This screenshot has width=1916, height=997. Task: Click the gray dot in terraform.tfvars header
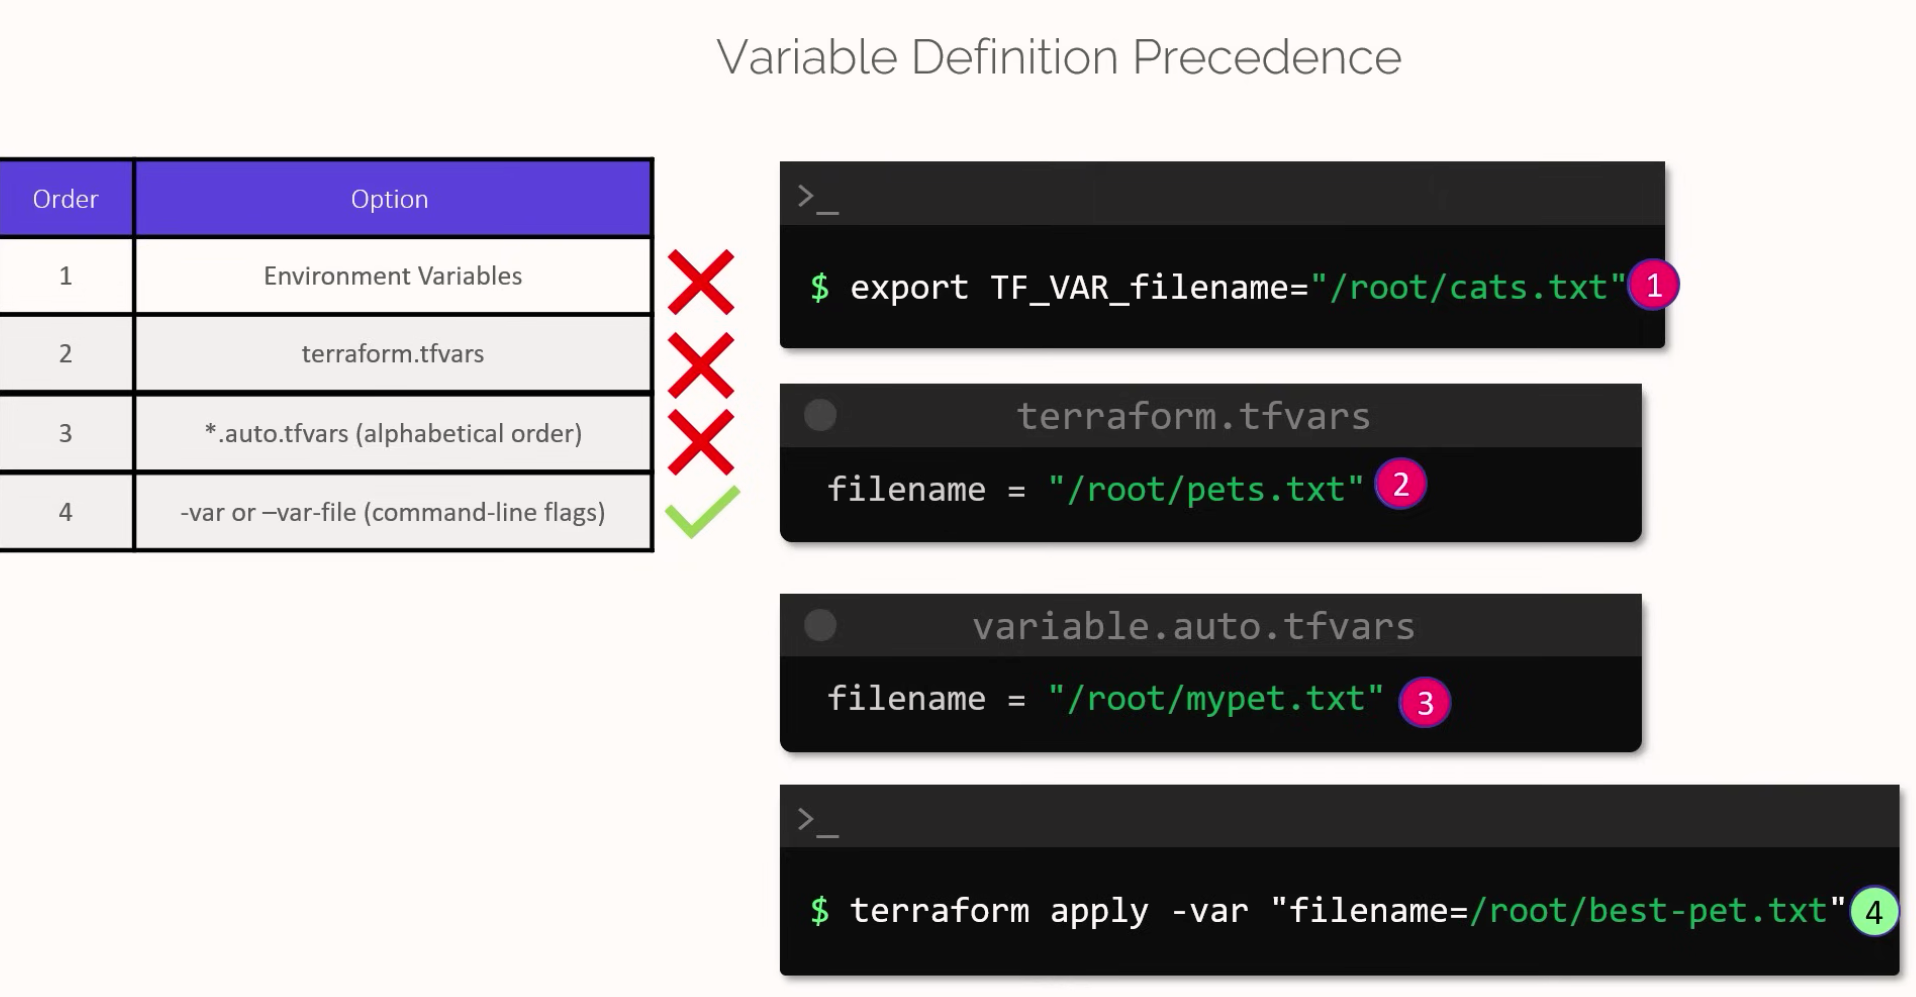821,415
